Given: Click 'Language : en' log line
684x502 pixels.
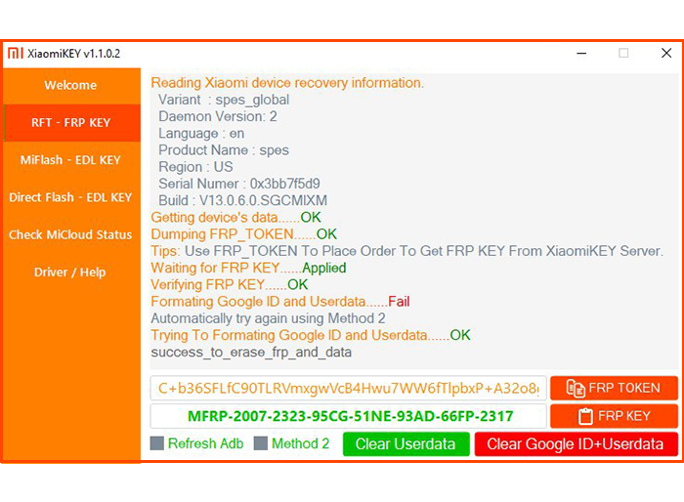Looking at the screenshot, I should 201,133.
